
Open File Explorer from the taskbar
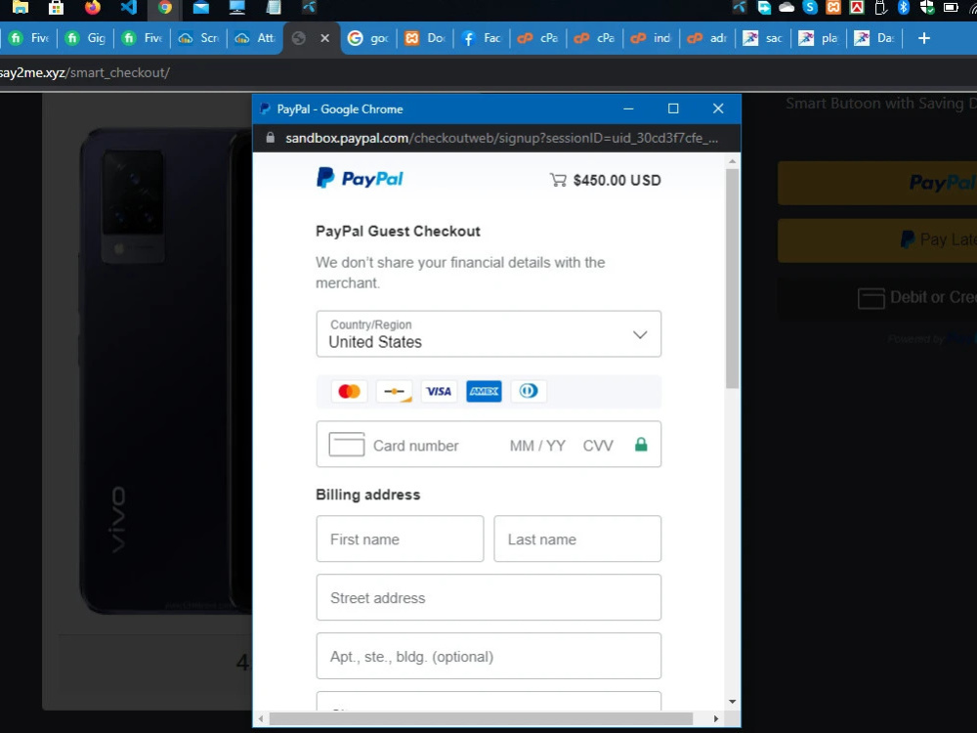click(20, 7)
